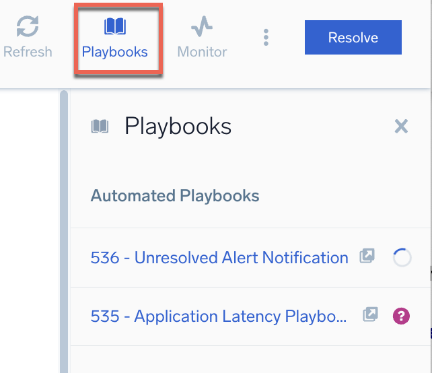Open Playbooks via the book icon in toolbar
The height and width of the screenshot is (373, 432).
click(x=115, y=27)
